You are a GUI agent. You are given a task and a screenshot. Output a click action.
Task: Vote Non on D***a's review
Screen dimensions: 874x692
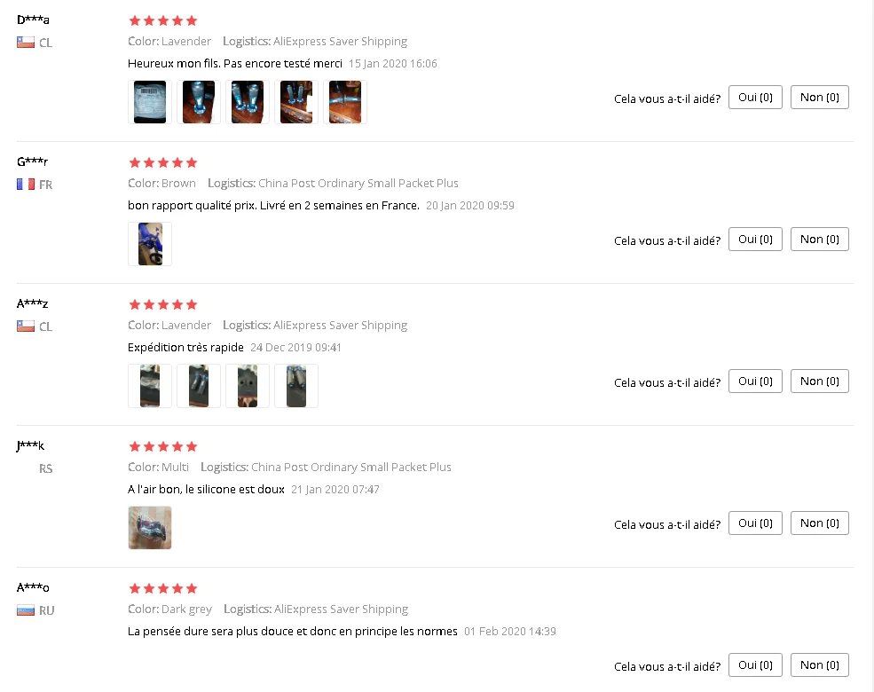point(819,98)
